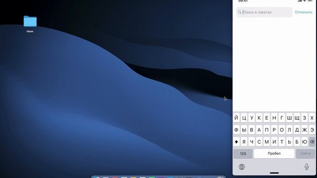Image resolution: width=317 pixels, height=178 pixels.
Task: Tap the Т key on the keyboard
Action: (282, 142)
